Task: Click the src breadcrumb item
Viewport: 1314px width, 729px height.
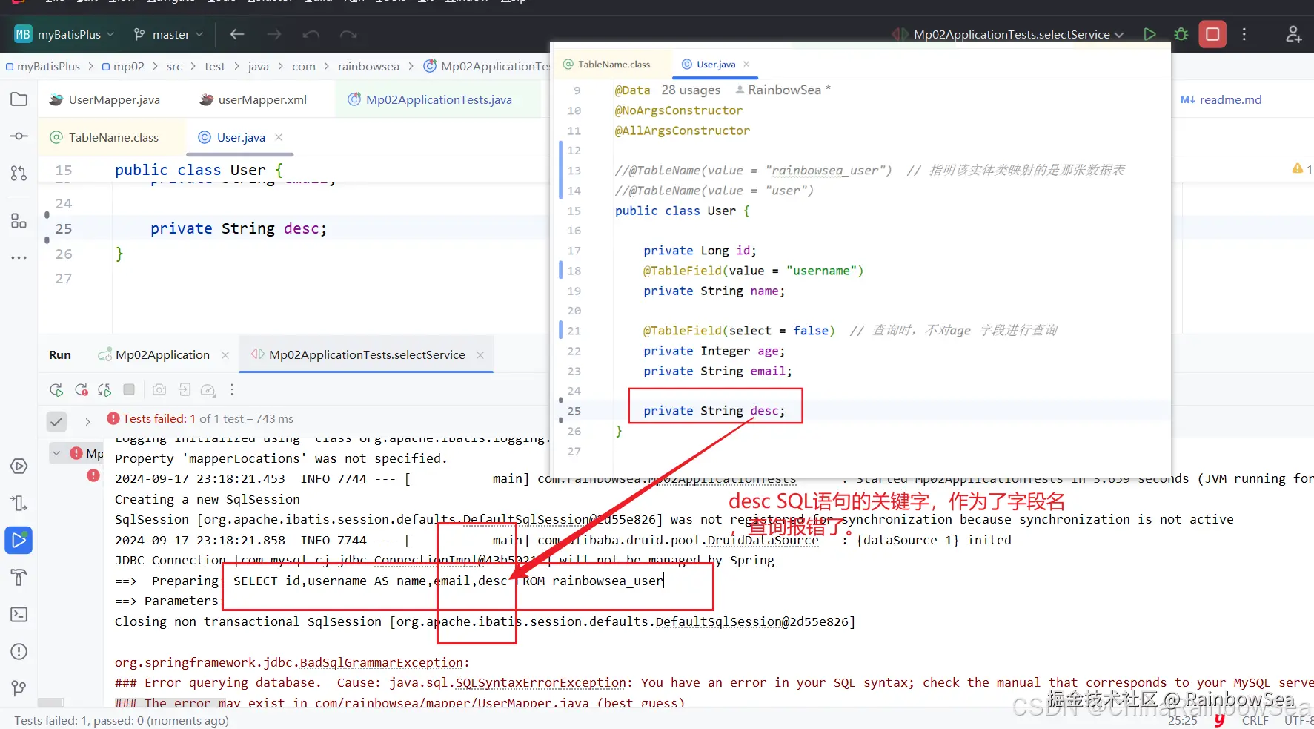Action: (174, 66)
